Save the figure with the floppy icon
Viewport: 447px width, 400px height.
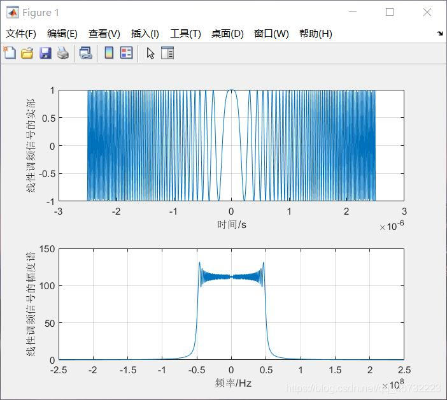click(45, 53)
